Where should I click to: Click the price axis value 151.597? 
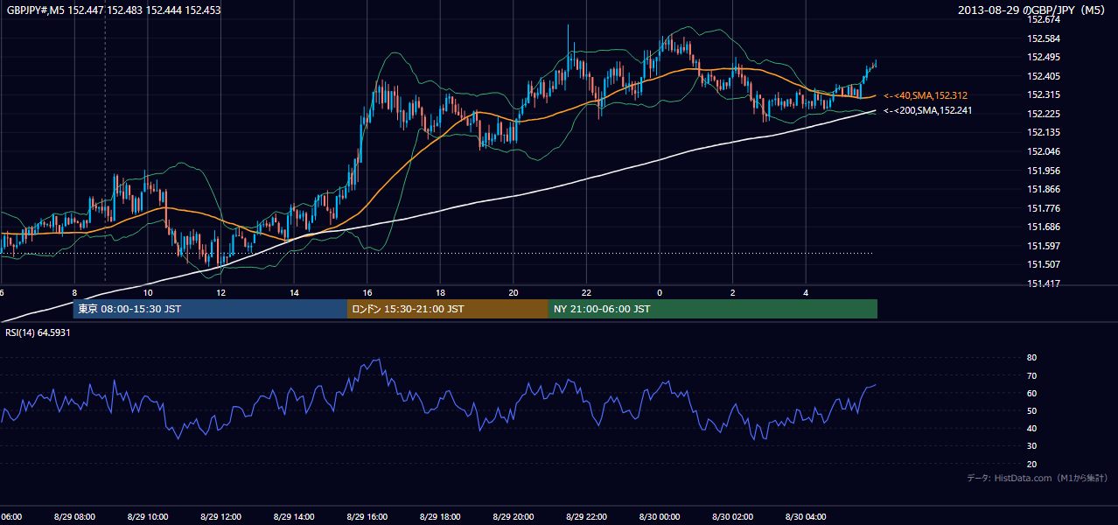(x=1043, y=246)
